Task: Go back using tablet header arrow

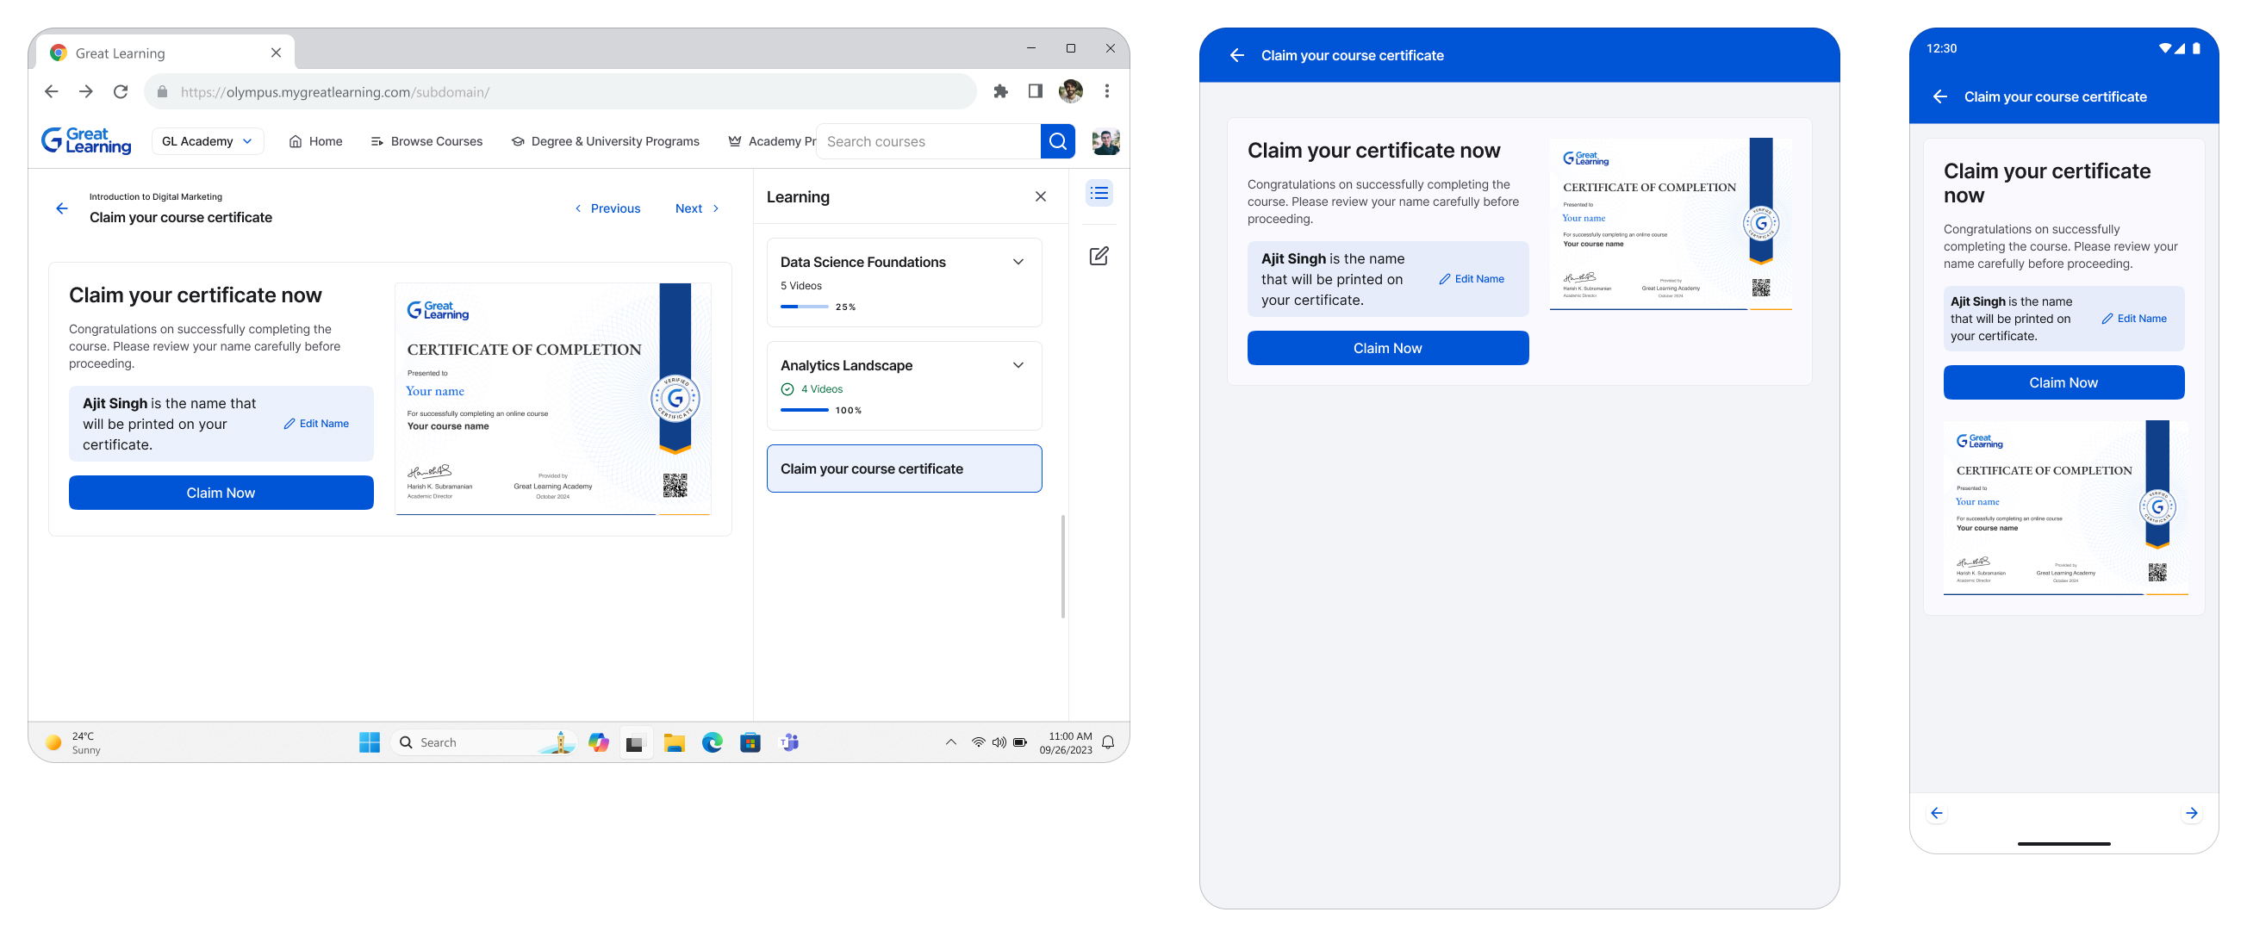Action: click(x=1236, y=56)
